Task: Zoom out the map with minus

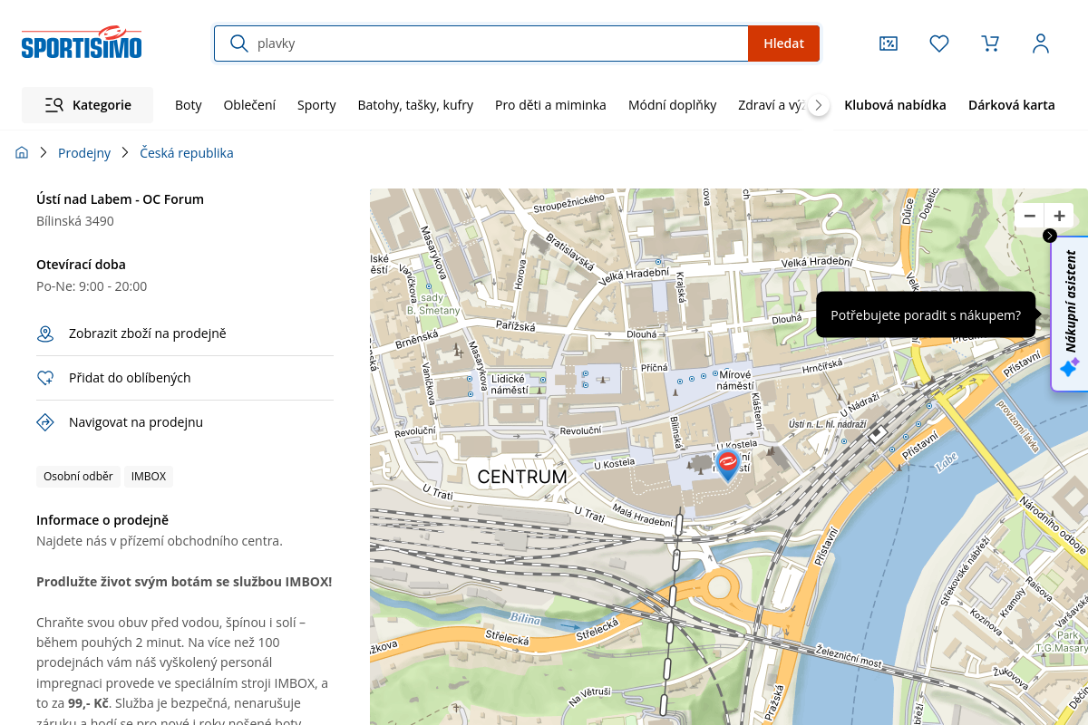Action: (x=1030, y=216)
